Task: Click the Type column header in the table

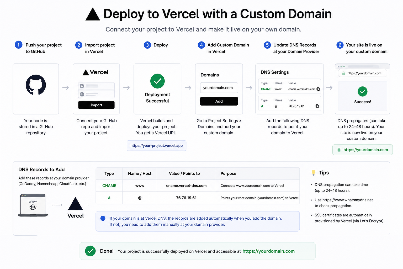Action: [109, 173]
